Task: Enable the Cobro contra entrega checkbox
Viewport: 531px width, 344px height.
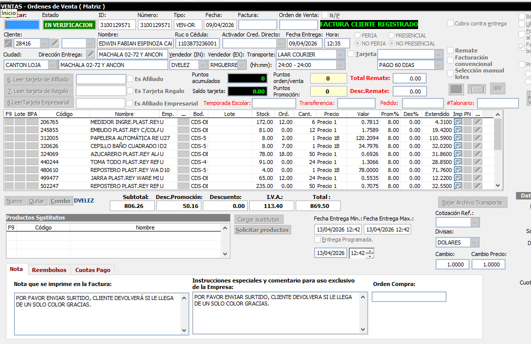Action: [451, 23]
